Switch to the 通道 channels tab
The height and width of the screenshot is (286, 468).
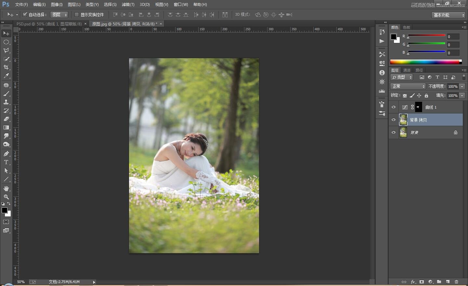(407, 70)
